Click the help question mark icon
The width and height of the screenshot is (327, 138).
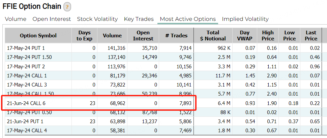[67, 6]
